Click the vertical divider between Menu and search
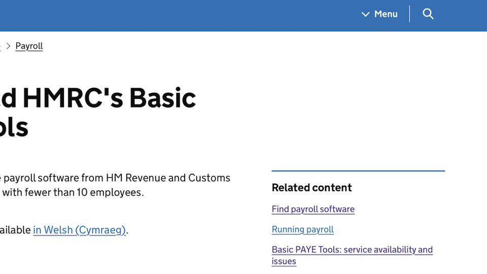 coord(409,14)
